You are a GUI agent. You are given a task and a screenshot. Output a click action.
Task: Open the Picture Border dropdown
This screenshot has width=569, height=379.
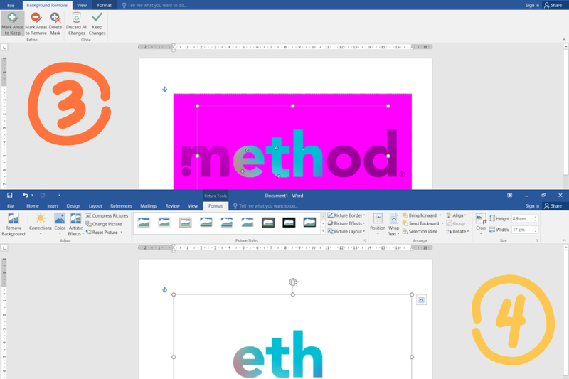(x=346, y=215)
